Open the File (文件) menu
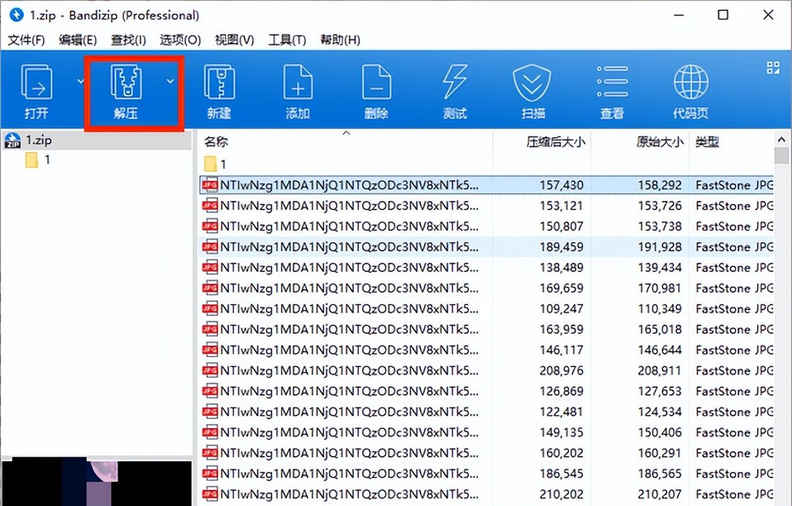The height and width of the screenshot is (506, 792). 26,40
